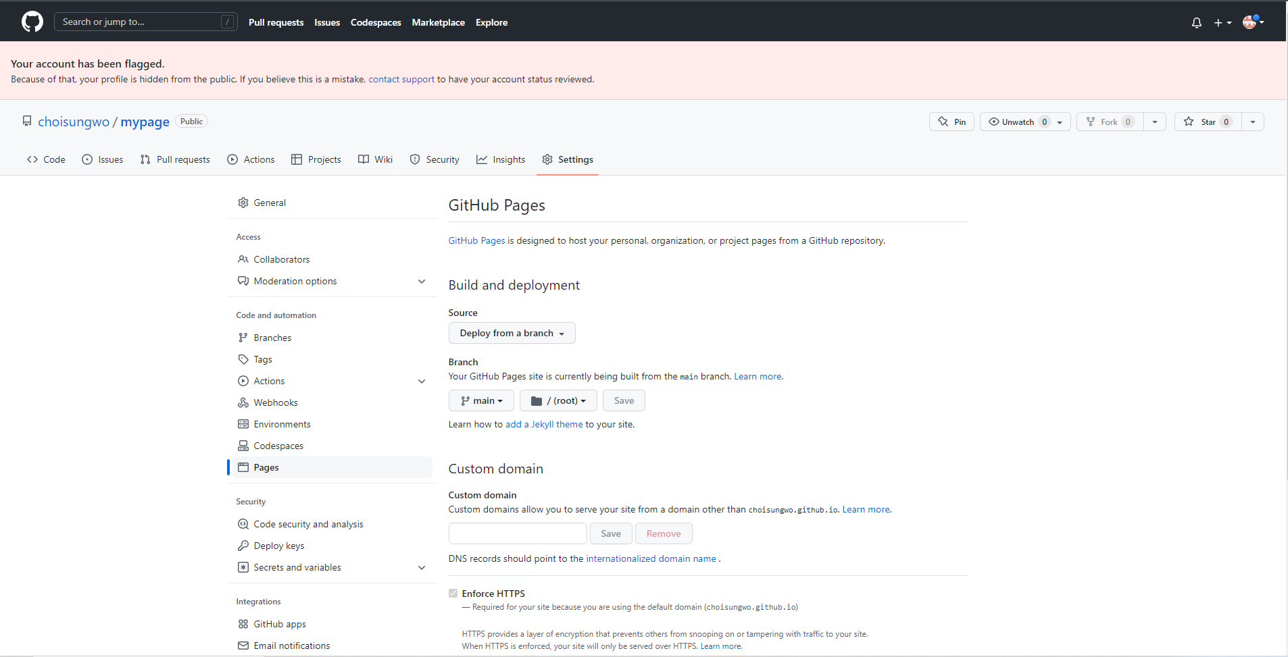The image size is (1288, 657).
Task: Click Explore in the top navigation
Action: pyautogui.click(x=492, y=22)
